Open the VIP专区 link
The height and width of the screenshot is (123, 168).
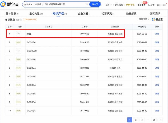pos(130,5)
